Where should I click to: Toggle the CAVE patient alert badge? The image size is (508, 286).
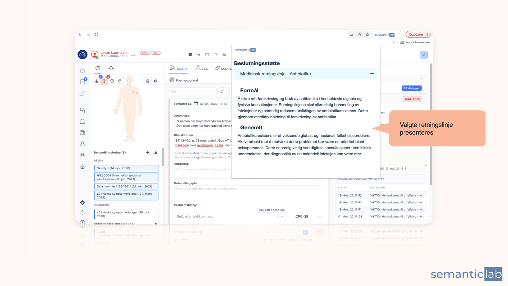[x=145, y=53]
